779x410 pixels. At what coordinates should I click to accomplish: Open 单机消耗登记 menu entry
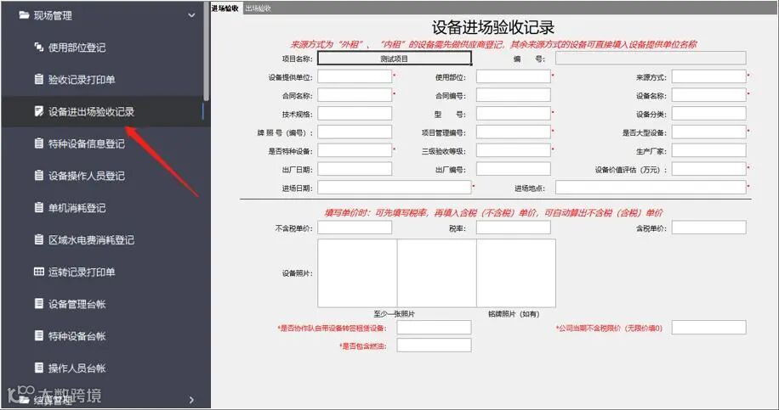[x=77, y=208]
